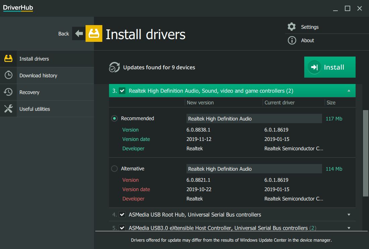Expand the ASMedia USB Root Hub entry

coord(349,215)
